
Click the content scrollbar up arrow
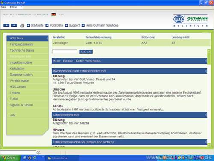[209, 50]
